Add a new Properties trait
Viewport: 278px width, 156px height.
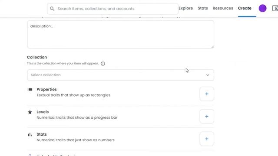click(x=207, y=94)
